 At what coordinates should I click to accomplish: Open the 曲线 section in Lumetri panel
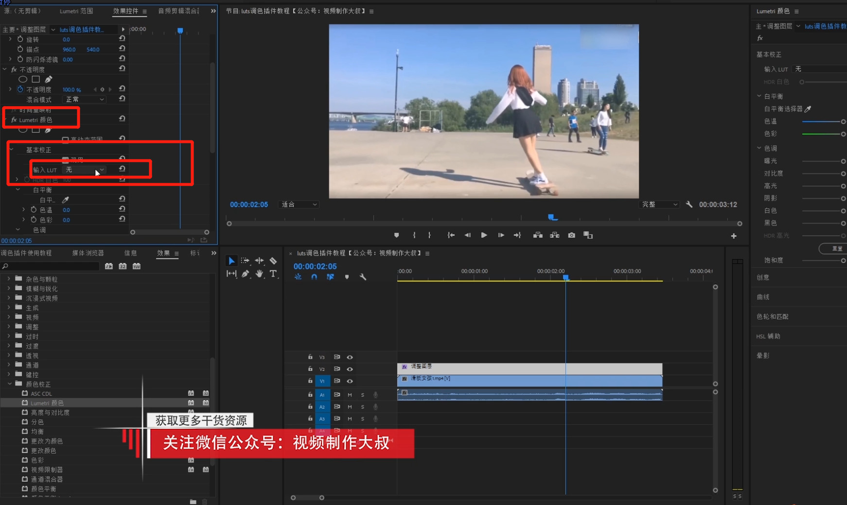pos(763,297)
